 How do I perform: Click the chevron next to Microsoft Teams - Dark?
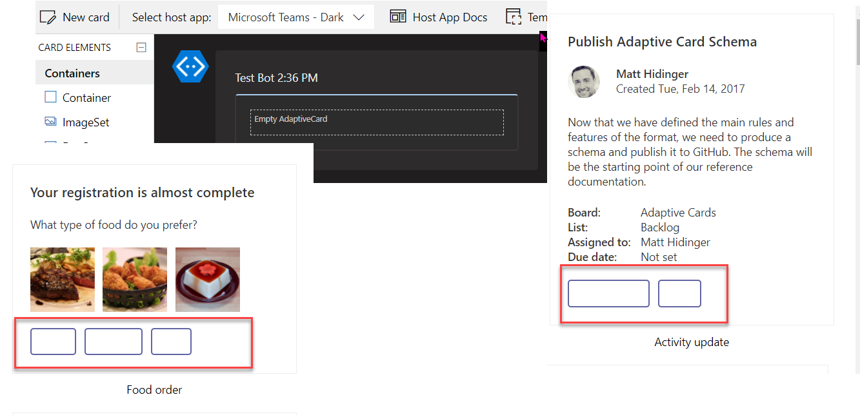[x=359, y=17]
